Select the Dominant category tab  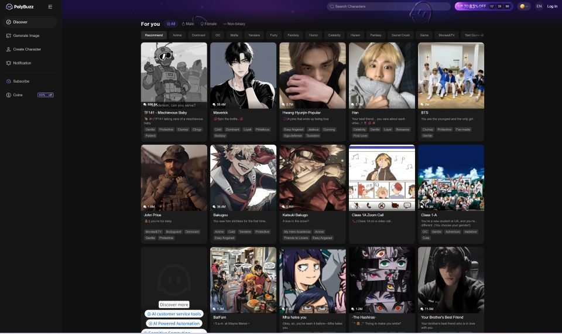(198, 35)
